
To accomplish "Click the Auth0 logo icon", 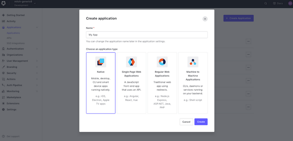I will click(x=4, y=4).
